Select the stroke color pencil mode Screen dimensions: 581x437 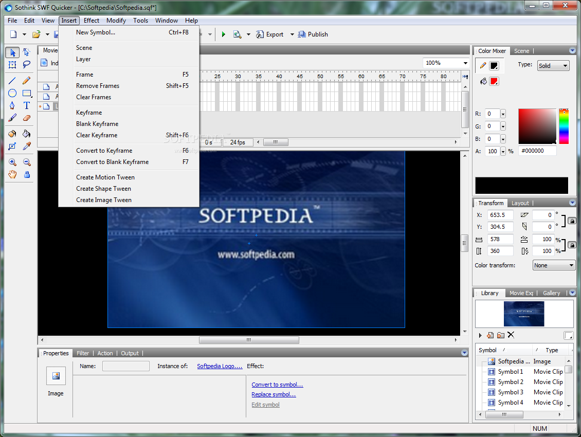pyautogui.click(x=483, y=66)
